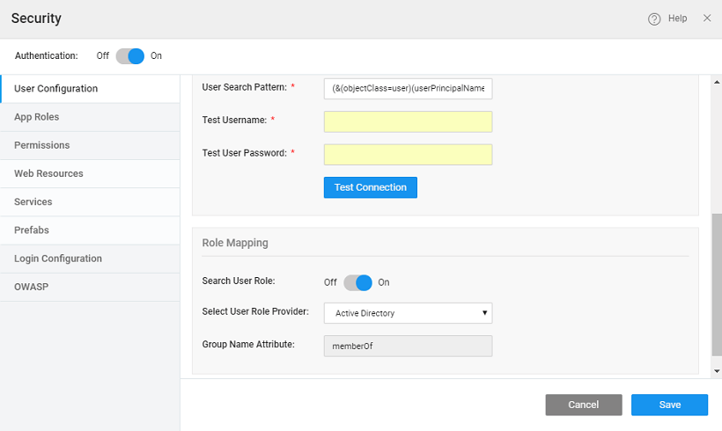
Task: Focus the Test User Password field
Action: pos(408,155)
